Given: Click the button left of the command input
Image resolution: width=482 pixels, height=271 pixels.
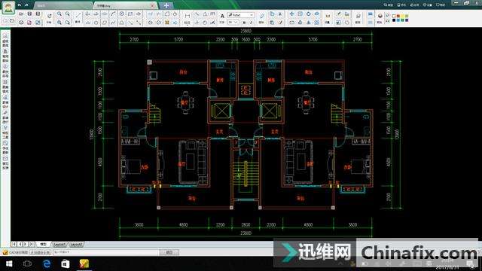Looking at the screenshot, I should (x=40, y=252).
